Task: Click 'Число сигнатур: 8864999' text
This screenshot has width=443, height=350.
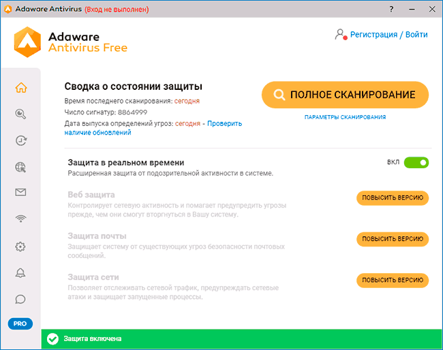Action: coord(106,112)
